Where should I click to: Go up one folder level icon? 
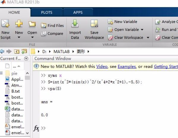click(17, 51)
